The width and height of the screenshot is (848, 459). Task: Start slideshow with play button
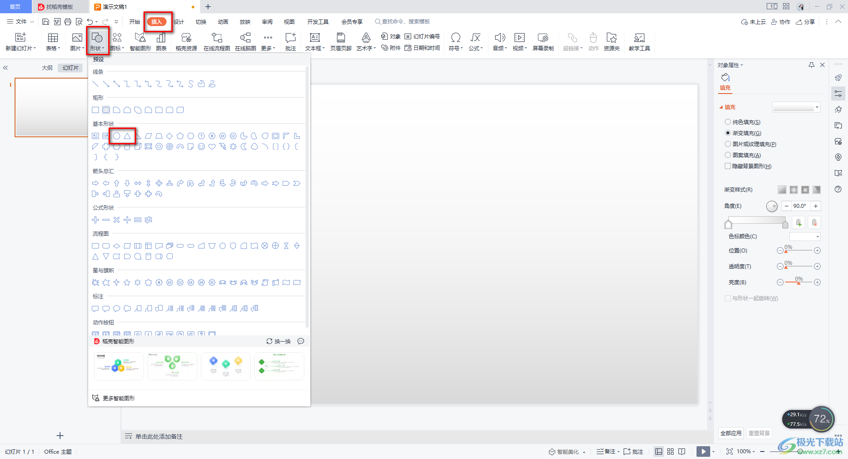coord(703,451)
